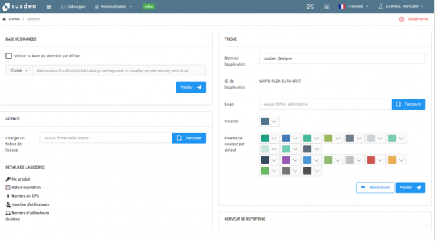
Task: Open the purple palette color dropdown
Action: 290,160
